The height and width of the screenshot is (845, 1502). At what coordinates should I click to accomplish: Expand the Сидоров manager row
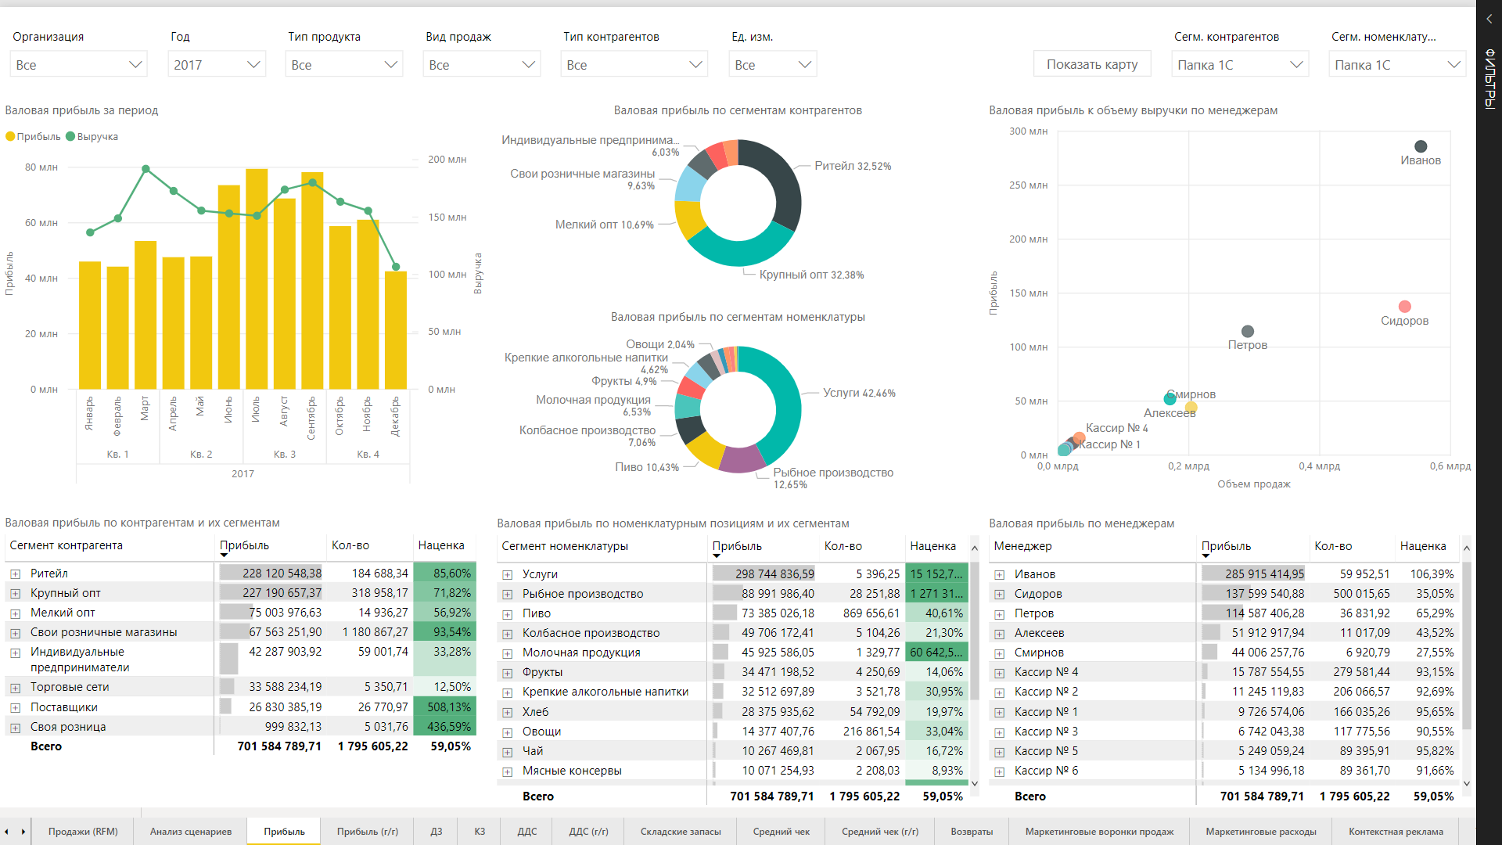tap(999, 595)
